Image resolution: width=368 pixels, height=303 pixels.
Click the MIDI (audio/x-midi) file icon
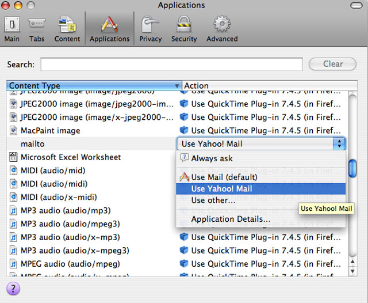13,197
